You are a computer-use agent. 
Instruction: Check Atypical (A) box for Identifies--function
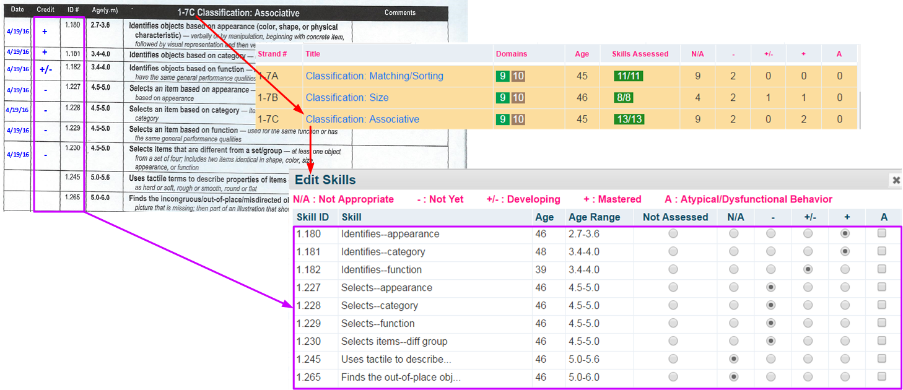click(882, 269)
